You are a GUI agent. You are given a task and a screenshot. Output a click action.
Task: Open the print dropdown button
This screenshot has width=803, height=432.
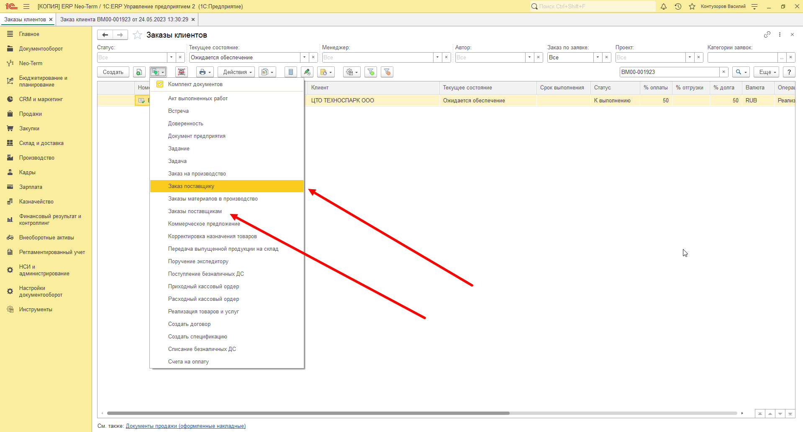tap(205, 72)
